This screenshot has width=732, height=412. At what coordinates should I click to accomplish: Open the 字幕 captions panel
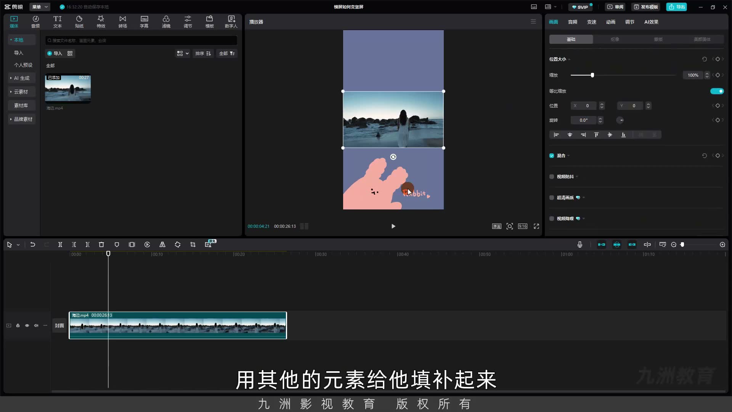pyautogui.click(x=144, y=22)
